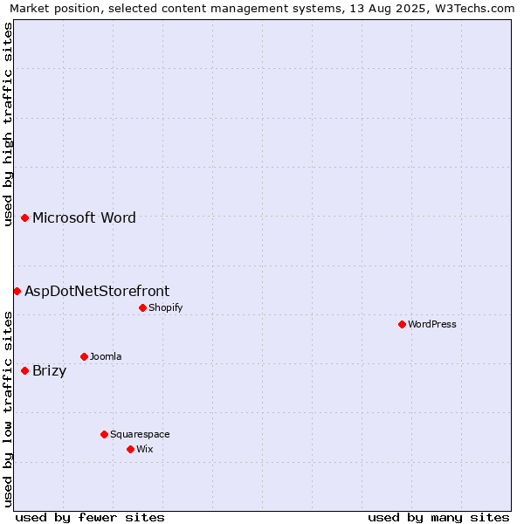Select the AspDotNetStorefront label
The height and width of the screenshot is (524, 524).
click(97, 292)
